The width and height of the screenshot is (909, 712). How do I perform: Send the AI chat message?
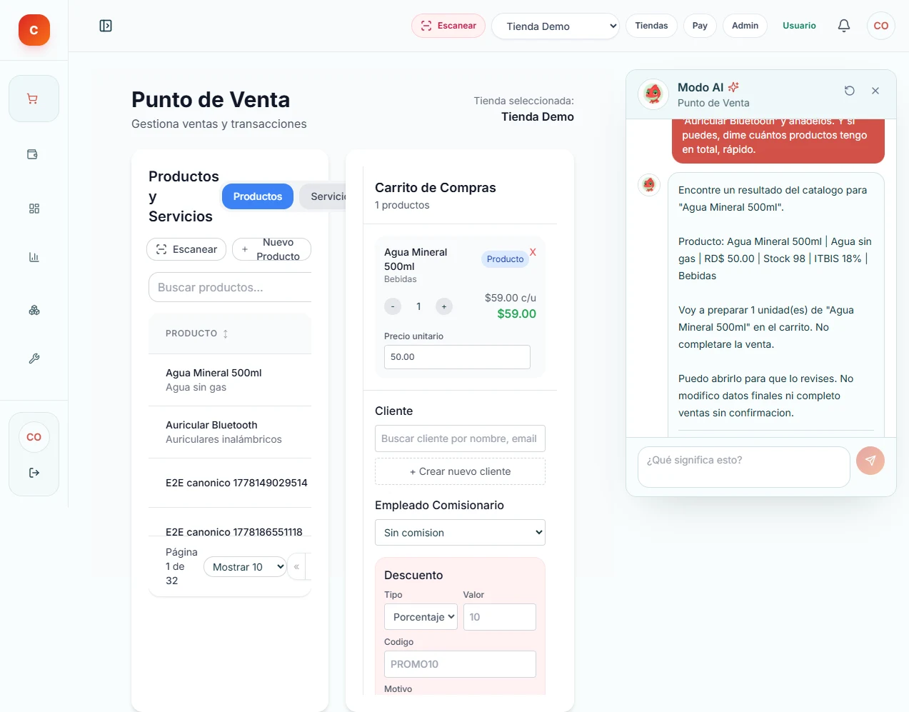point(870,461)
